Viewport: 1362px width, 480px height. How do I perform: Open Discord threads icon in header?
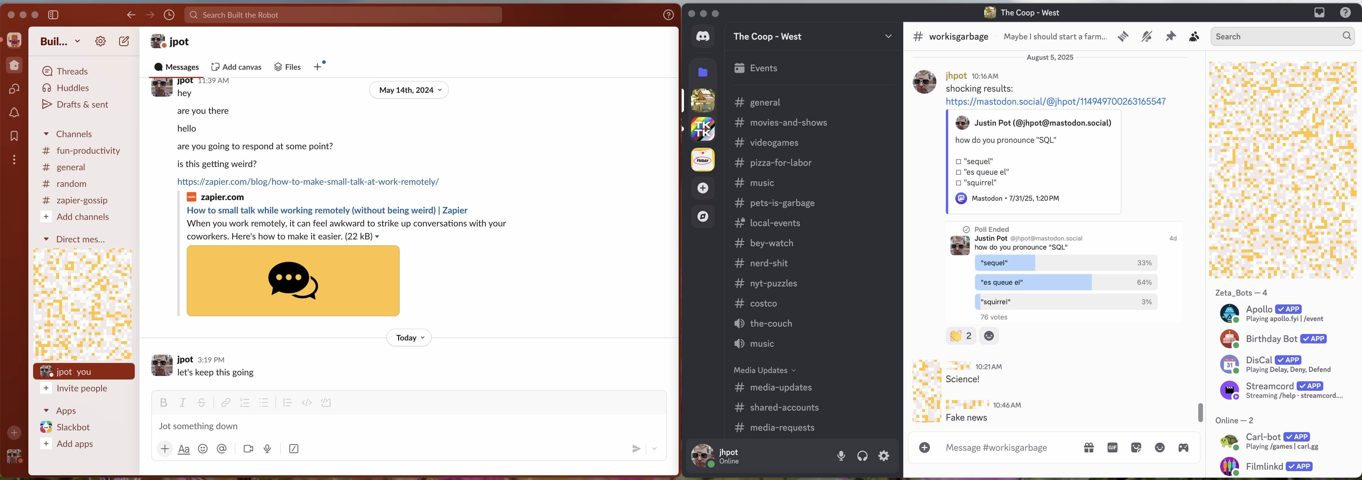click(1123, 36)
